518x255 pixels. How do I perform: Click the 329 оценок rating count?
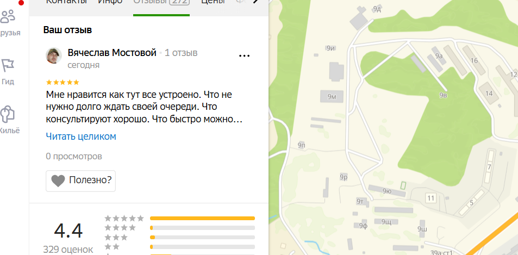point(68,249)
